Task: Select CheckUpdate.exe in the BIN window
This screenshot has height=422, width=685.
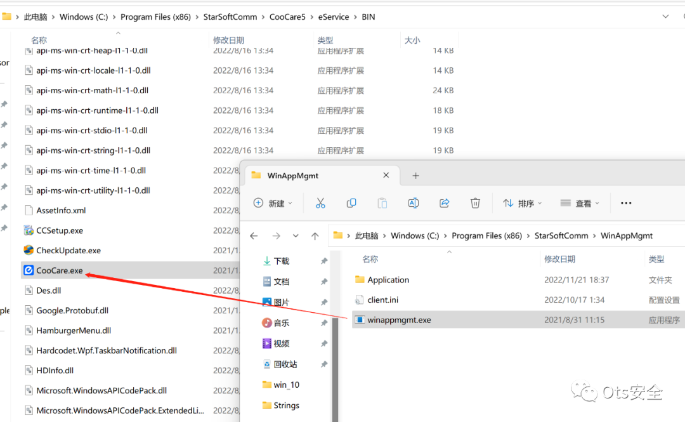Action: coord(68,251)
